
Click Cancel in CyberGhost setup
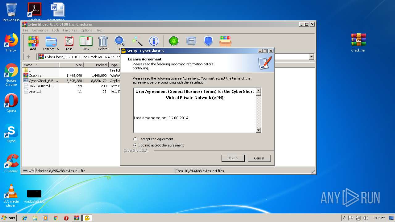click(x=259, y=158)
